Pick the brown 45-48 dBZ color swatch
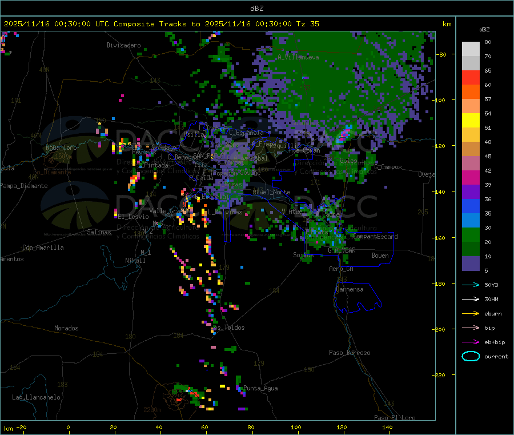This screenshot has height=435, width=514. (471, 149)
